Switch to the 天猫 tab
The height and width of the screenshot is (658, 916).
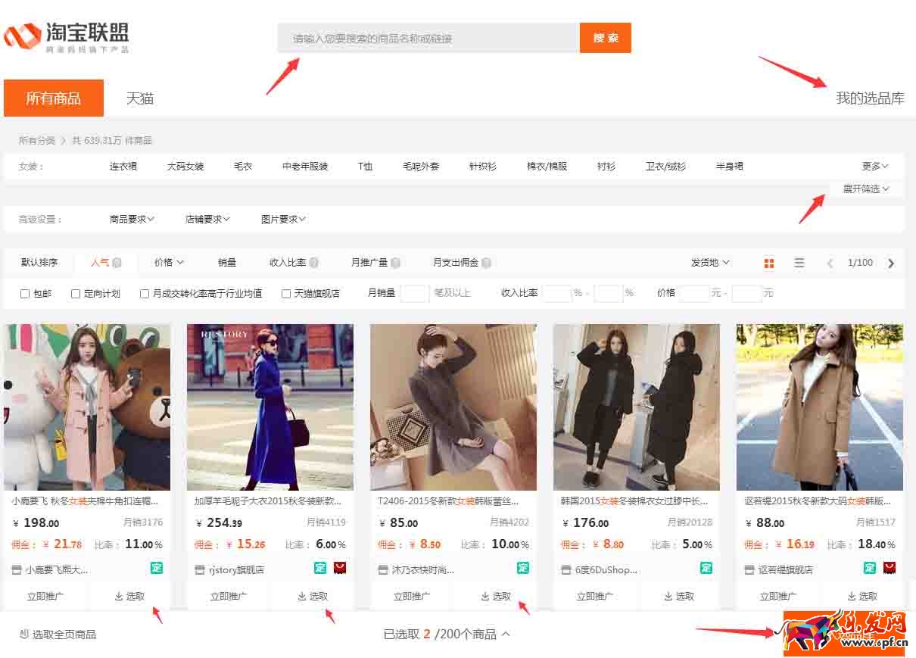tap(140, 98)
